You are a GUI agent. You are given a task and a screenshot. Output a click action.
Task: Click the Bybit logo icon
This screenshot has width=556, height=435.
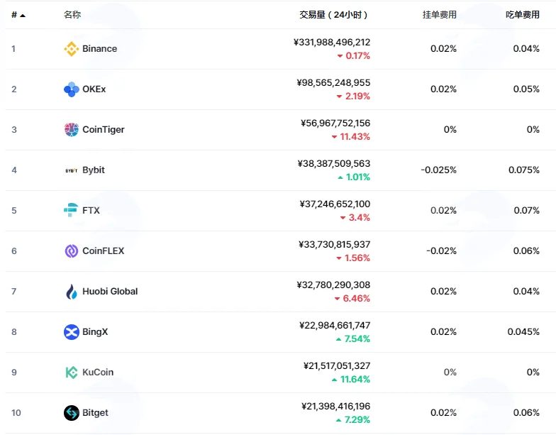point(71,170)
